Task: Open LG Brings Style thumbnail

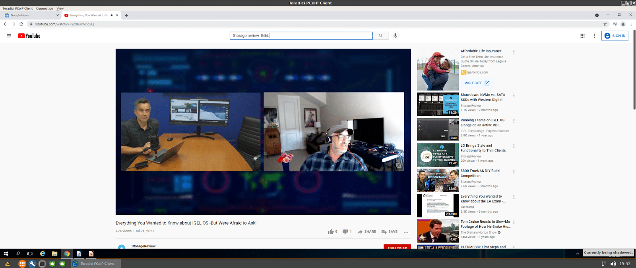Action: point(438,155)
